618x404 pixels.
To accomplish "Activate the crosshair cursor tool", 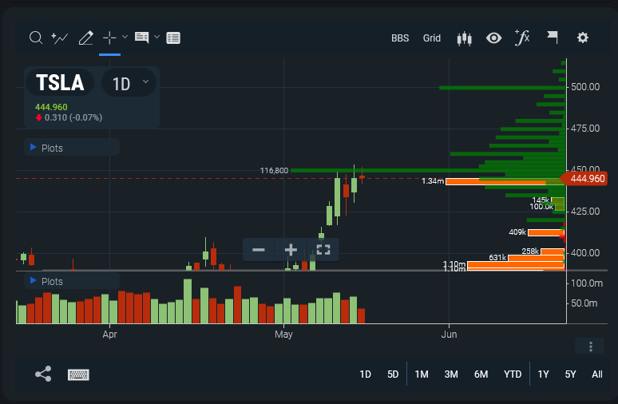I will pyautogui.click(x=109, y=38).
